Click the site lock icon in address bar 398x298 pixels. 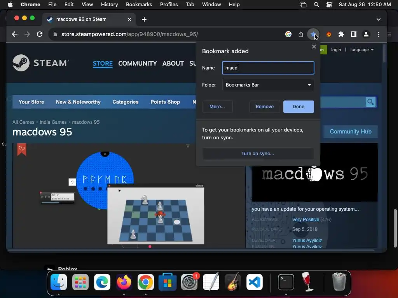click(x=55, y=34)
